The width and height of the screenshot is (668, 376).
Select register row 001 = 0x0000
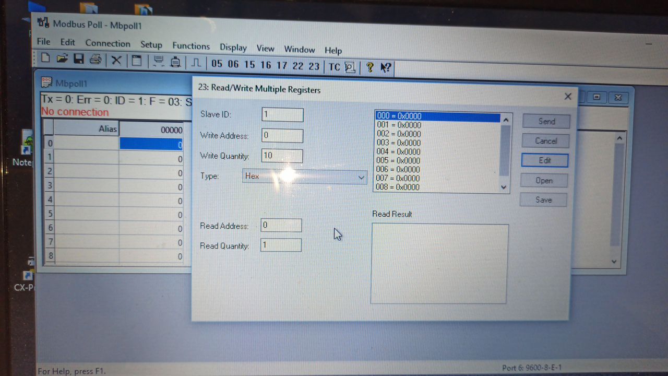[437, 125]
